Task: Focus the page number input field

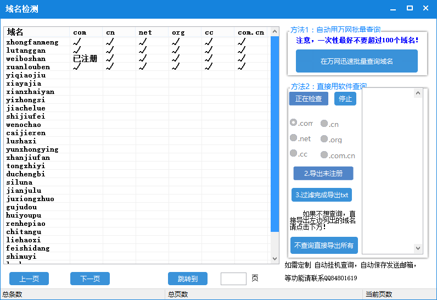Action: [233, 279]
